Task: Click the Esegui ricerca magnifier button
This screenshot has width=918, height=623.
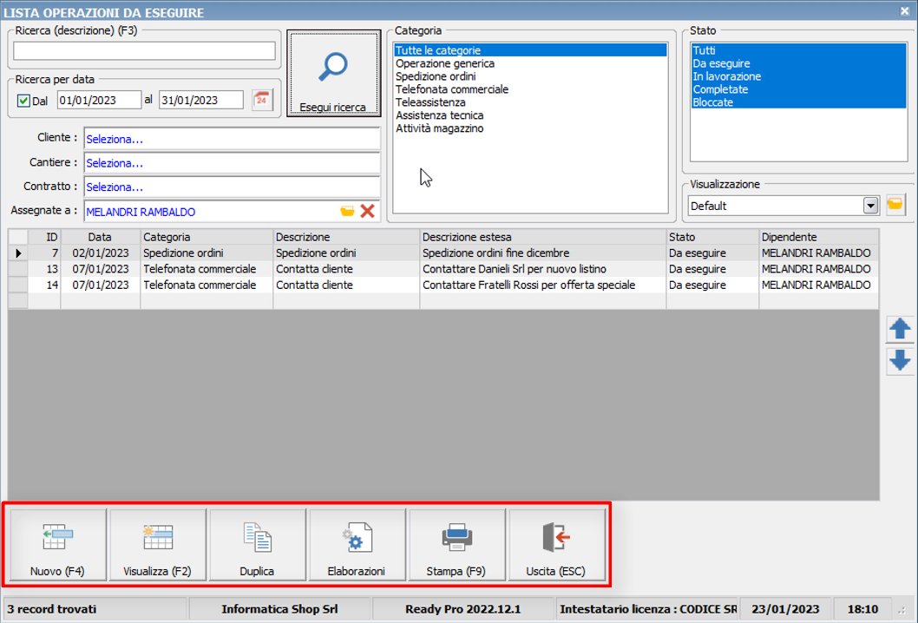Action: point(333,75)
